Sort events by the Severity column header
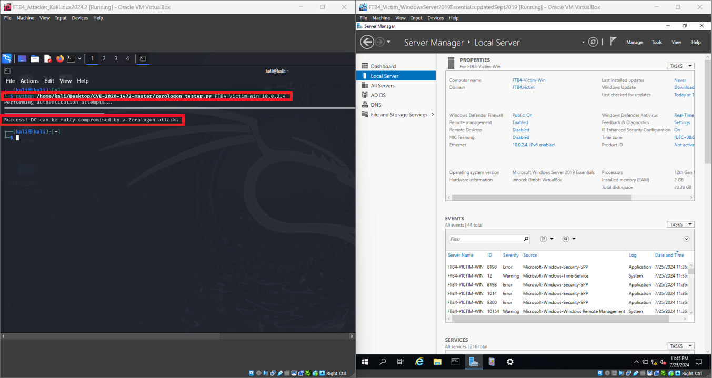Screen dimensions: 712x378 pos(510,255)
